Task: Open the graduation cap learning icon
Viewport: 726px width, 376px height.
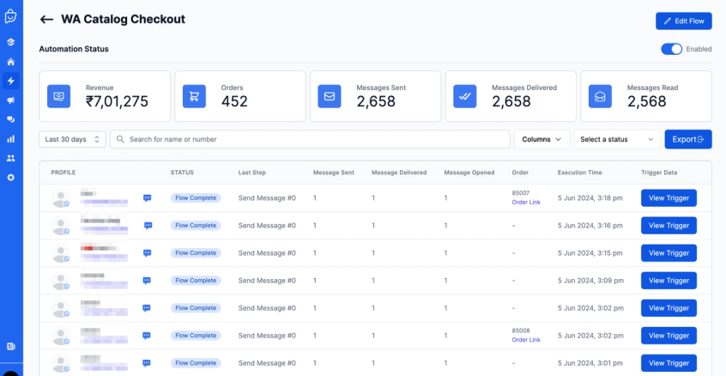Action: pos(10,42)
